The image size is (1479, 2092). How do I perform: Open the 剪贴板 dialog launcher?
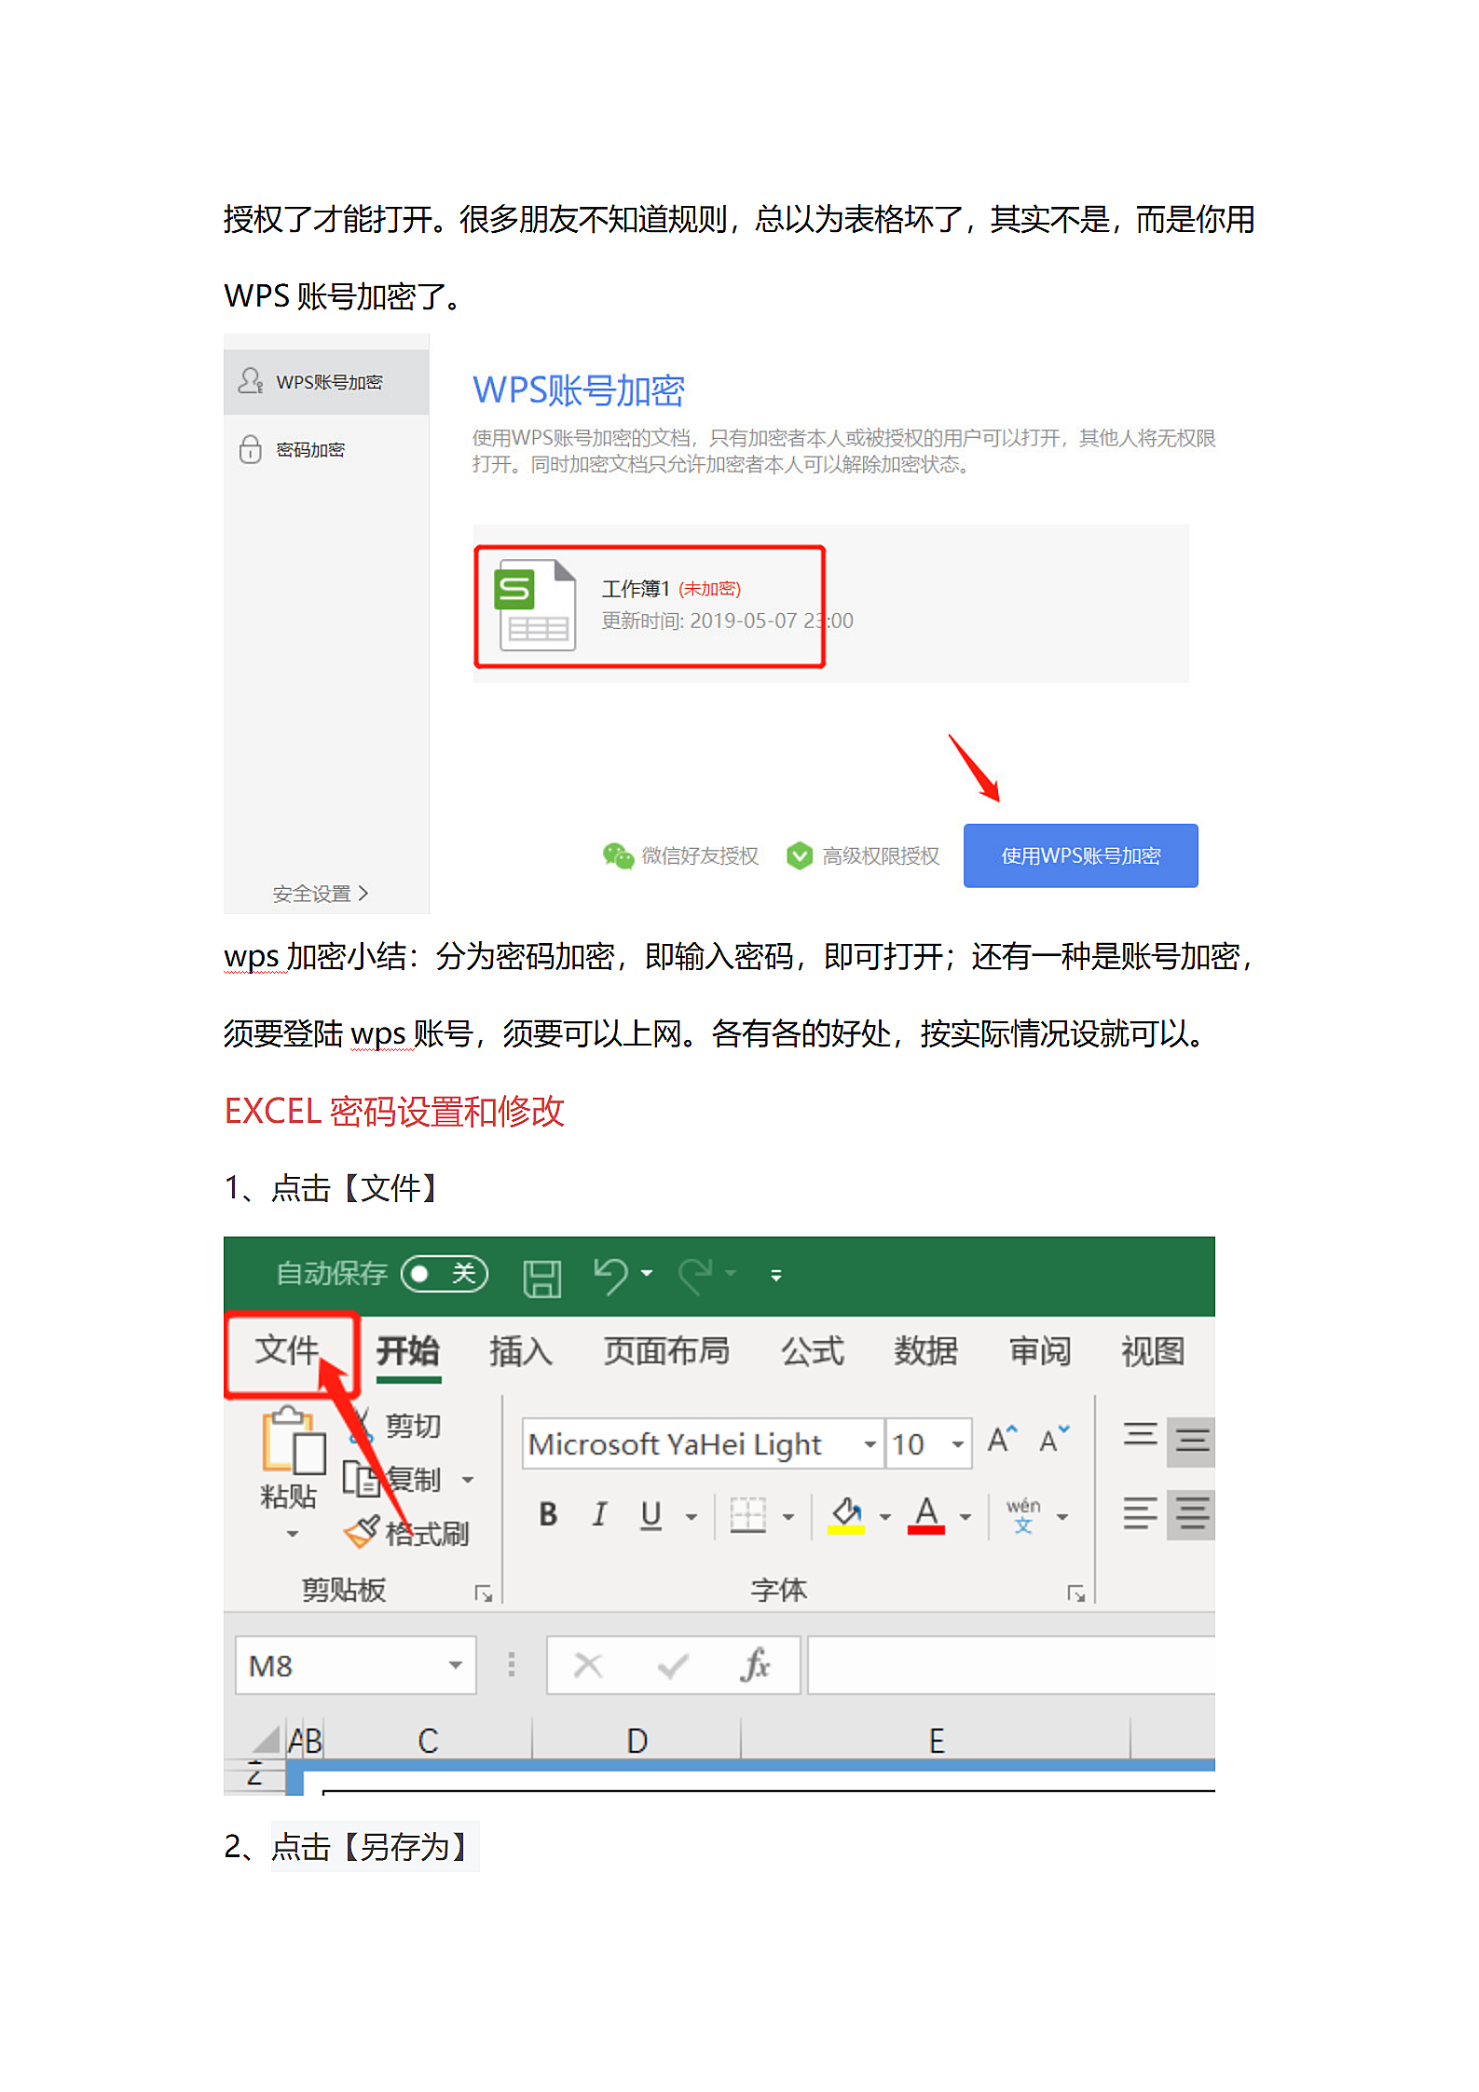tap(483, 1594)
